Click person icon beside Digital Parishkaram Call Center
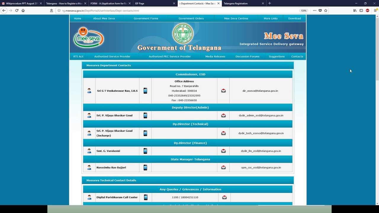This screenshot has height=213, width=379. click(x=89, y=197)
